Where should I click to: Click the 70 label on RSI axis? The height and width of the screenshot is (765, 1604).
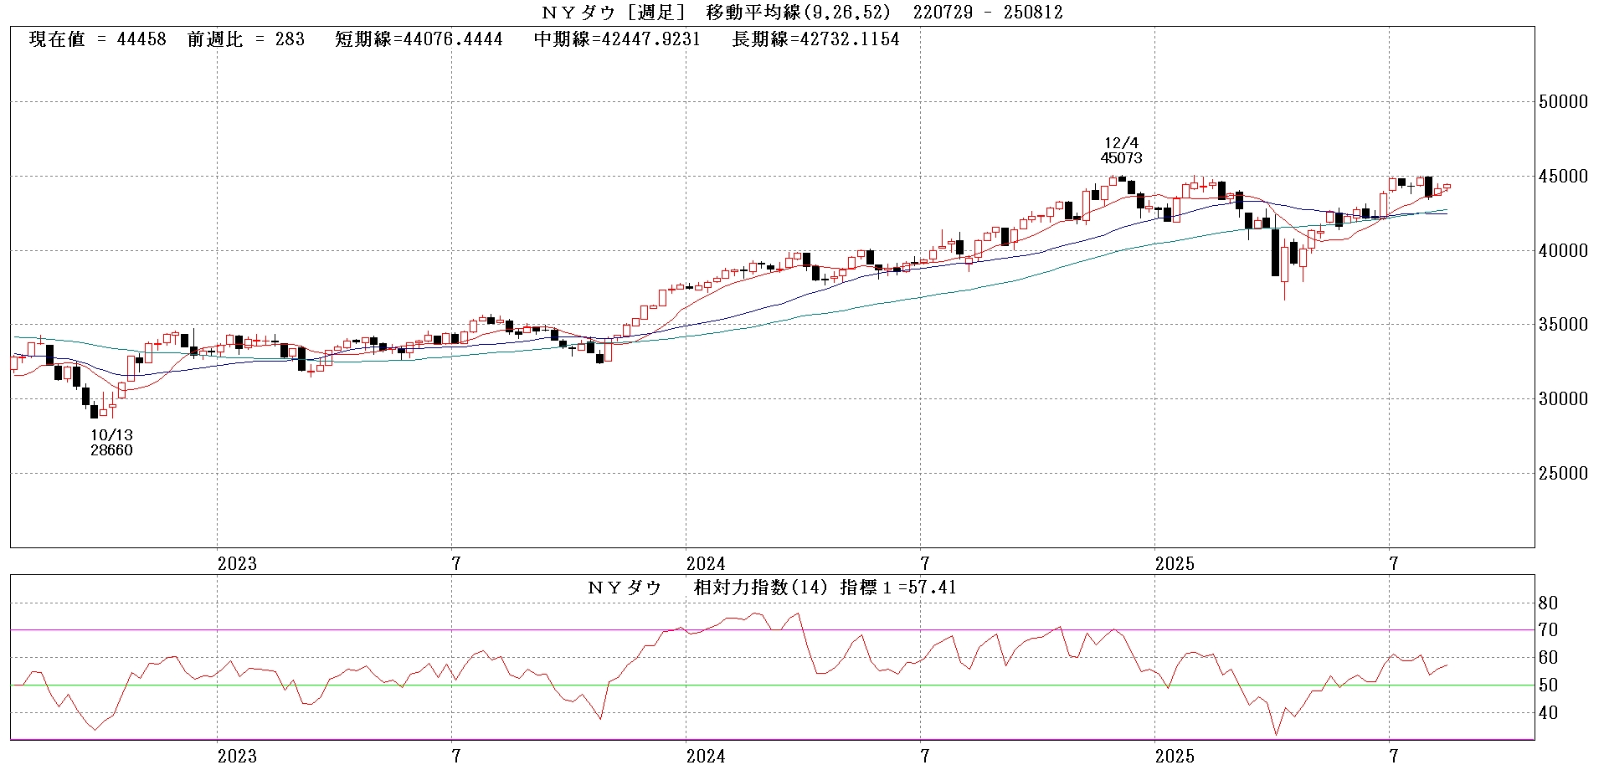(1548, 630)
